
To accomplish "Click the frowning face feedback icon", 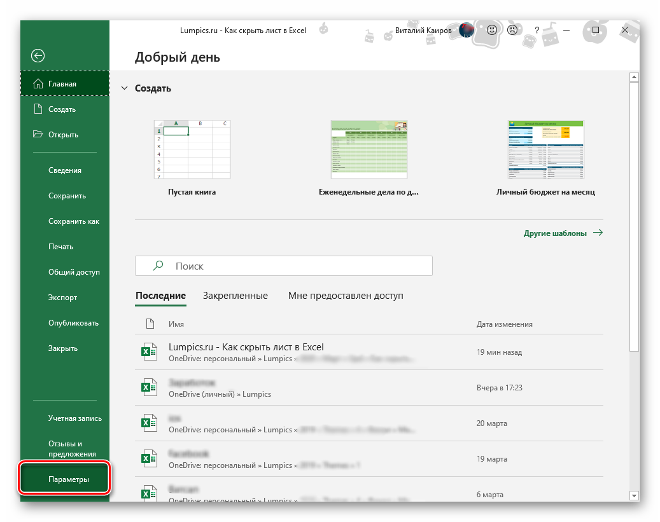I will click(512, 30).
